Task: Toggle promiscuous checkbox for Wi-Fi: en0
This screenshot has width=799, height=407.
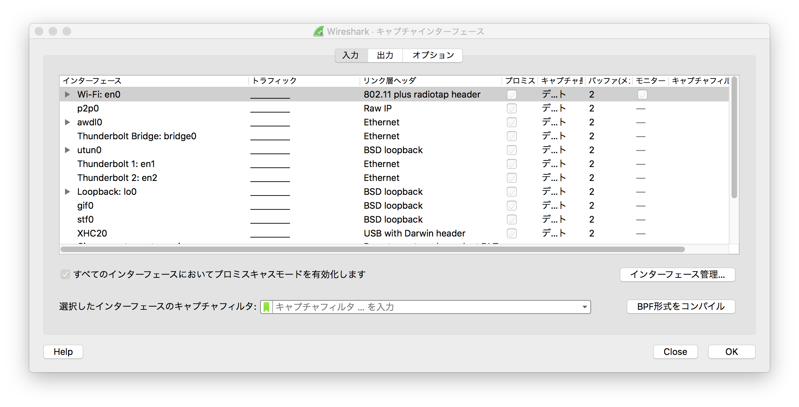Action: pos(511,94)
